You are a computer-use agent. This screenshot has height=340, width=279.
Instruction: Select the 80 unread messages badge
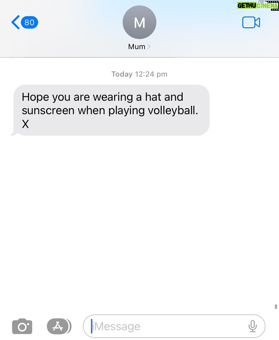click(29, 22)
